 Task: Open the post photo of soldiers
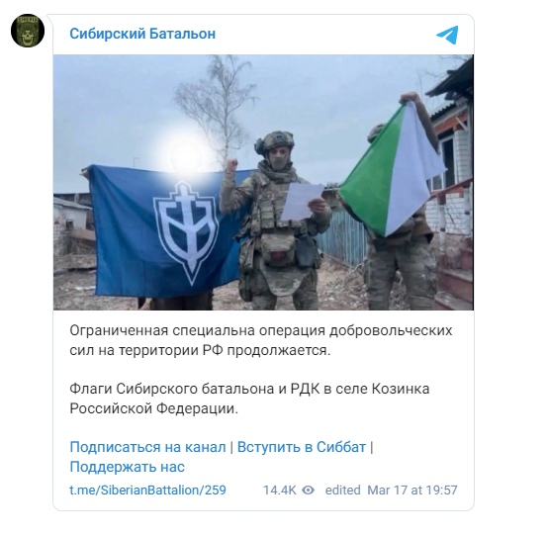263,182
